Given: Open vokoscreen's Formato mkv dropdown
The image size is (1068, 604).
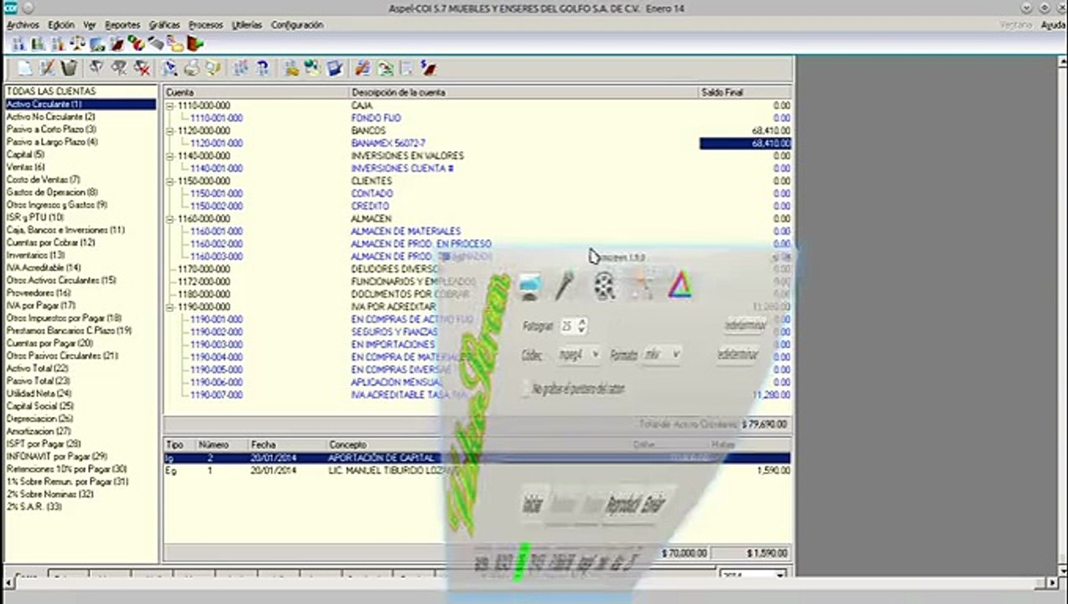Looking at the screenshot, I should tap(661, 355).
